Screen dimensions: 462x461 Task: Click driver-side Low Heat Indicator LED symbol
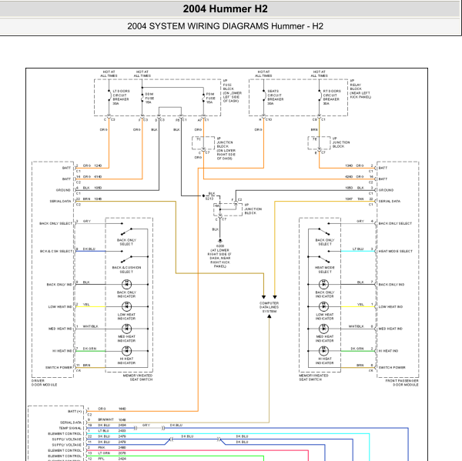(127, 306)
